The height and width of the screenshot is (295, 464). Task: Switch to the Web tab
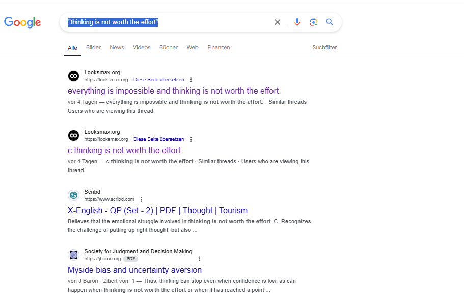click(193, 48)
